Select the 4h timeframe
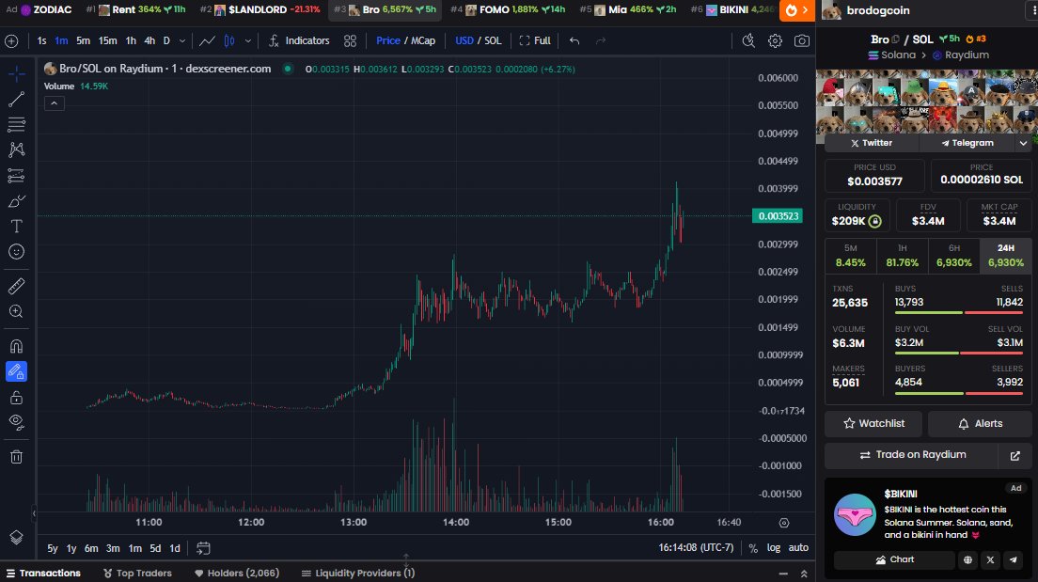 point(149,41)
